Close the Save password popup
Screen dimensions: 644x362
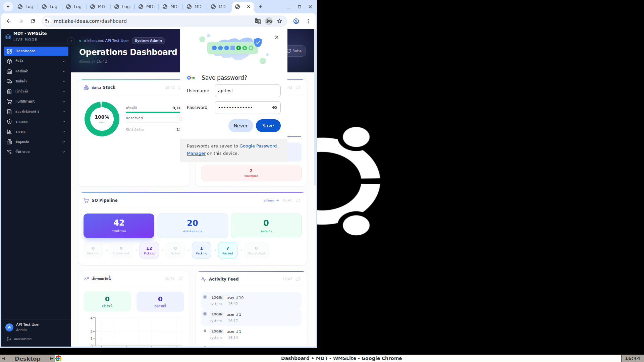tap(277, 37)
